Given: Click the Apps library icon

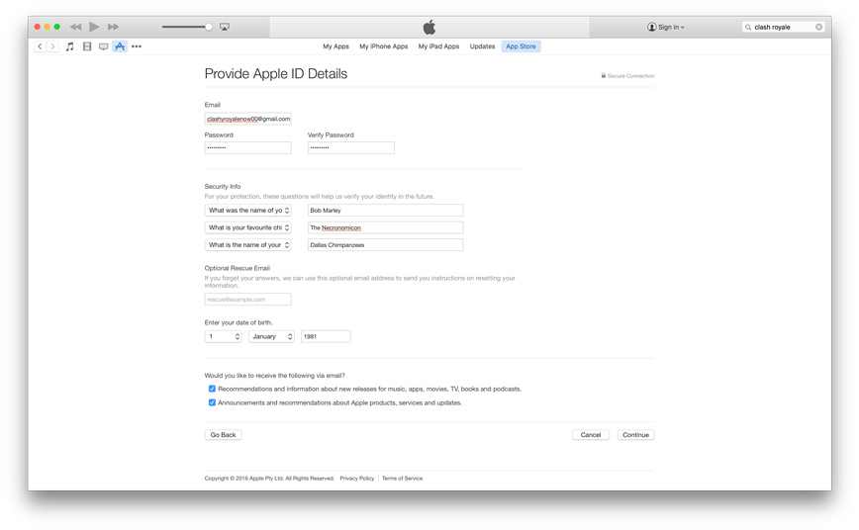Looking at the screenshot, I should [x=120, y=46].
